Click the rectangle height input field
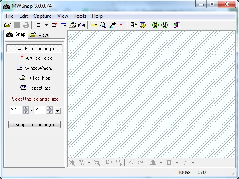 [x=40, y=110]
